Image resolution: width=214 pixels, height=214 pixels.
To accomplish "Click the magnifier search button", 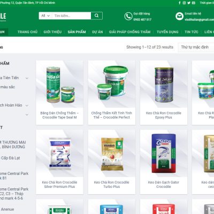I will coord(97,16).
